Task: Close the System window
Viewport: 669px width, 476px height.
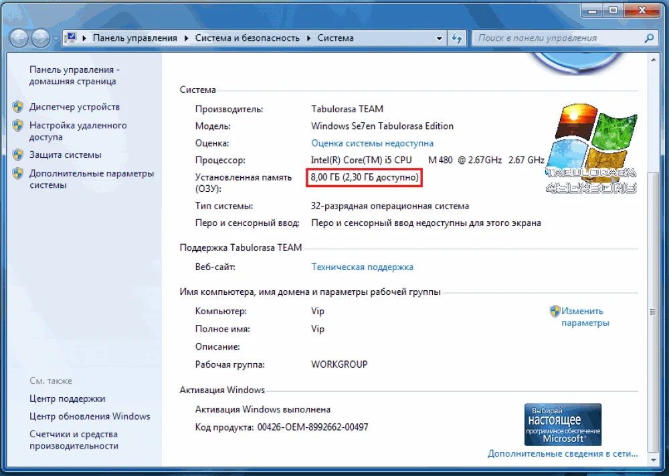Action: tap(642, 11)
